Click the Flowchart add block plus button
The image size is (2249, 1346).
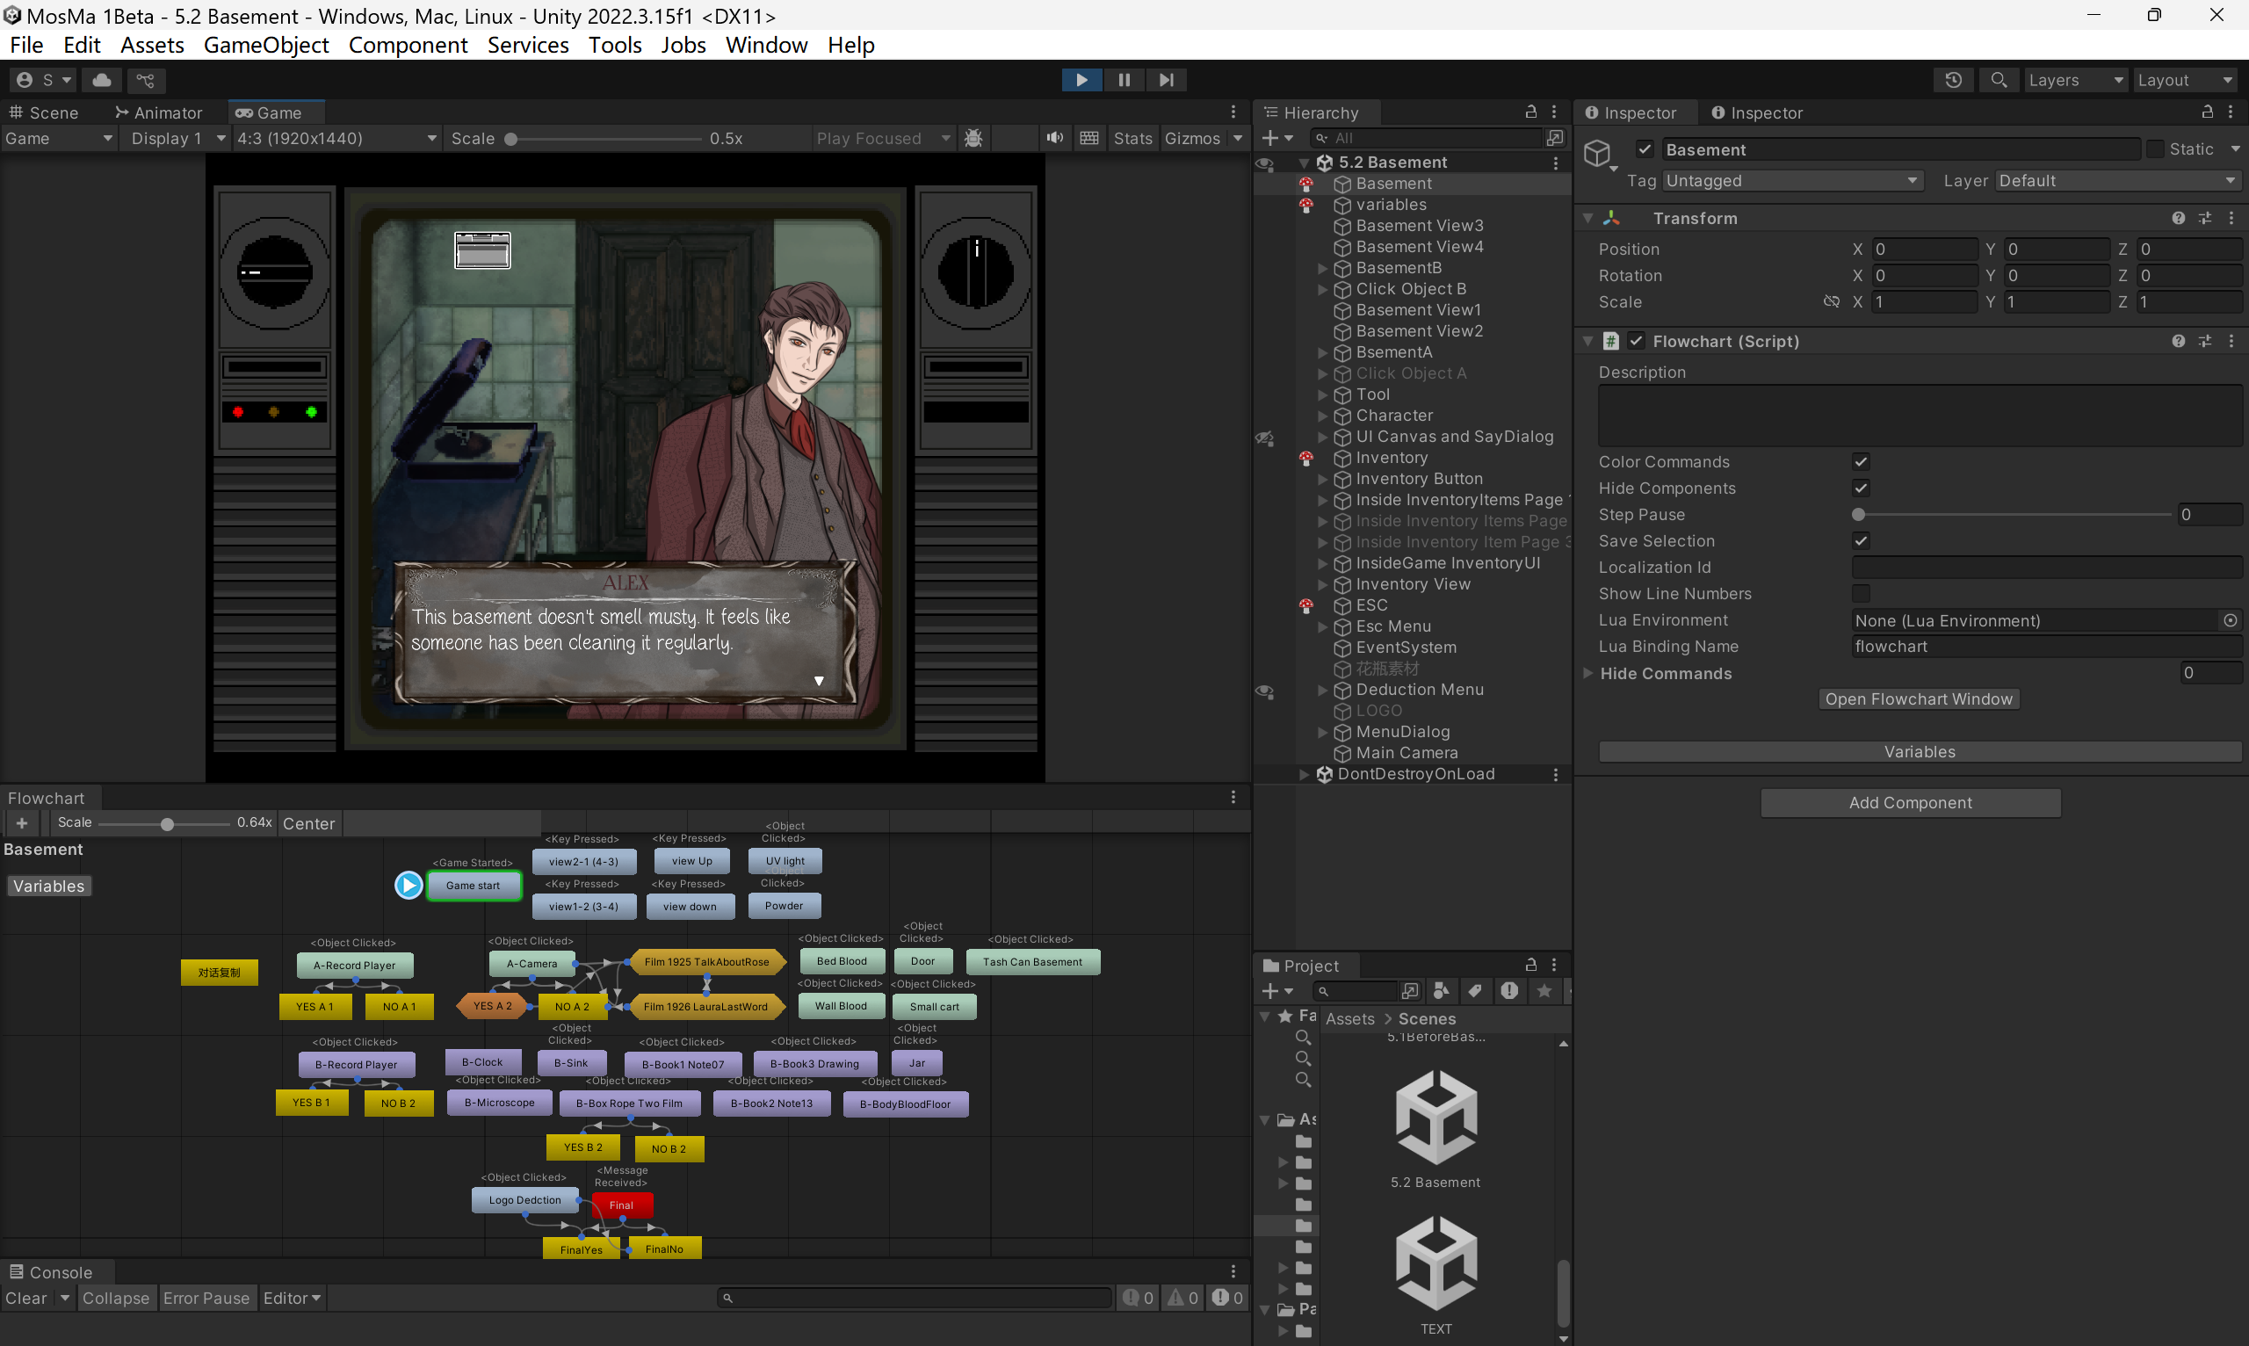click(22, 822)
